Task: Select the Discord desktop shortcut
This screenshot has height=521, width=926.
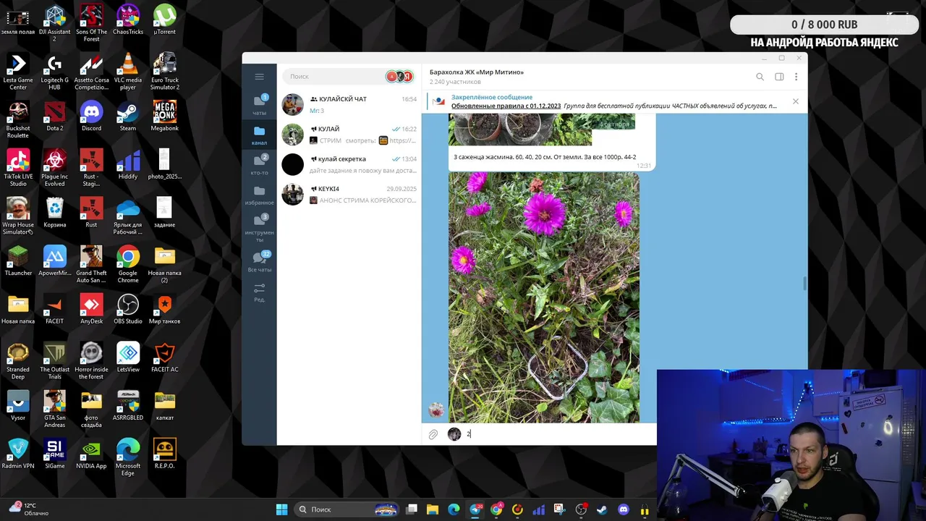Action: tap(91, 116)
